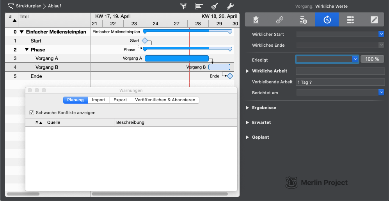Select 'Veröffentlichen & Abonnieren' tab
This screenshot has height=201, width=389.
pos(165,100)
